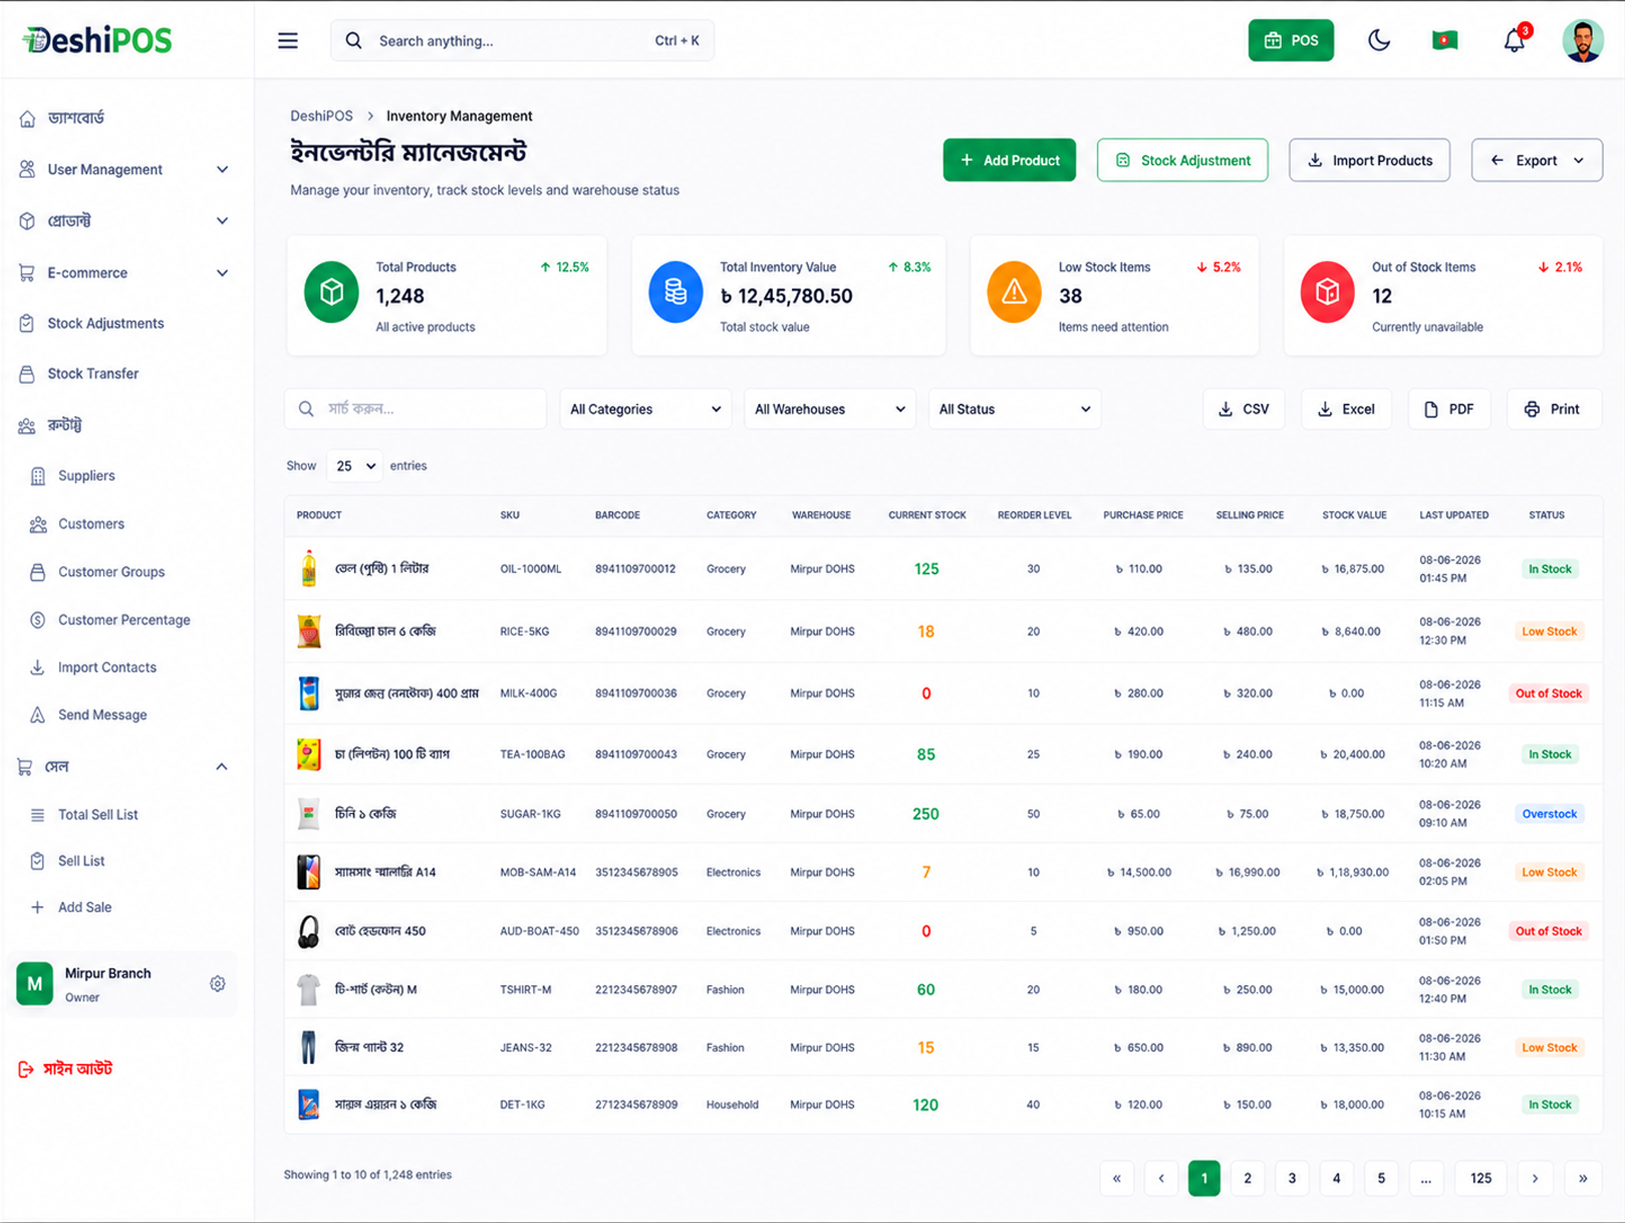The image size is (1625, 1223).
Task: Go to pagination page 5
Action: tap(1381, 1178)
